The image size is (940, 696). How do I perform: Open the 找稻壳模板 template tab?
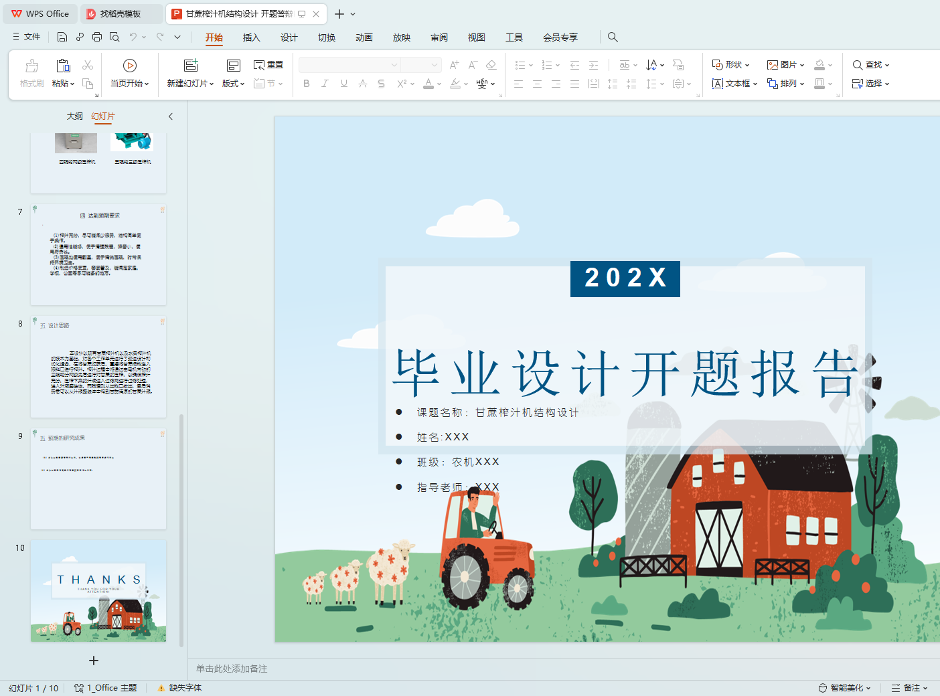point(121,13)
